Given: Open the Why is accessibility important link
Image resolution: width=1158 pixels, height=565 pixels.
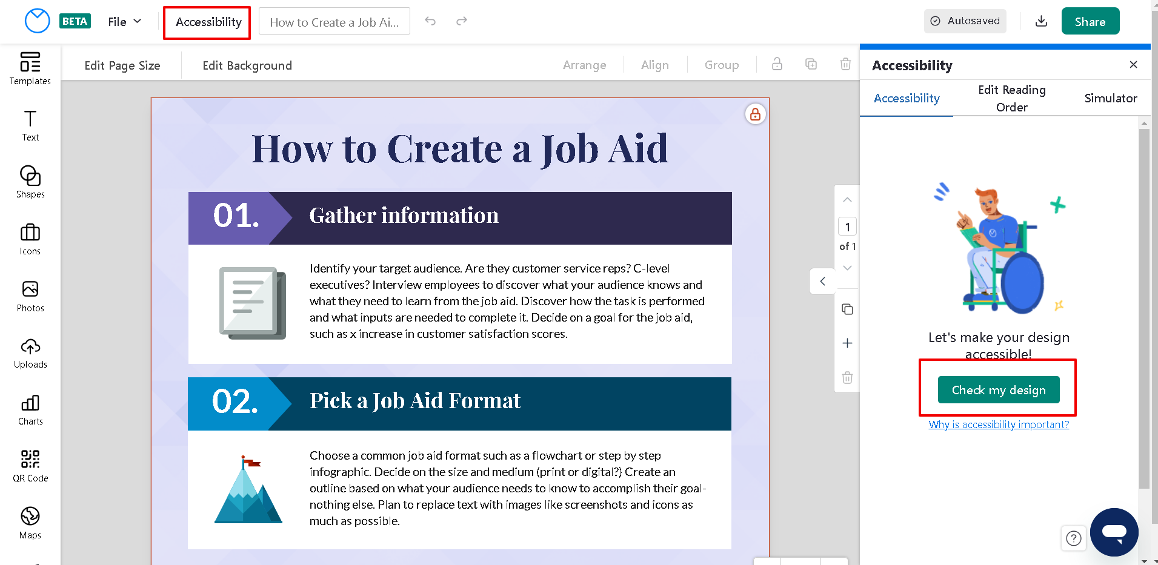Looking at the screenshot, I should 998,425.
